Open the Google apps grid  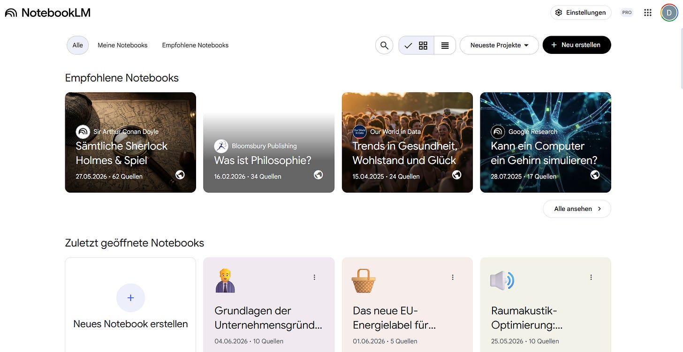click(x=648, y=13)
